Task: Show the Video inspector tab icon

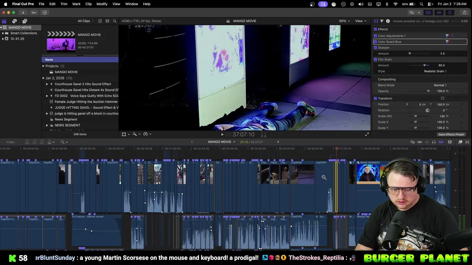Action: click(x=376, y=21)
